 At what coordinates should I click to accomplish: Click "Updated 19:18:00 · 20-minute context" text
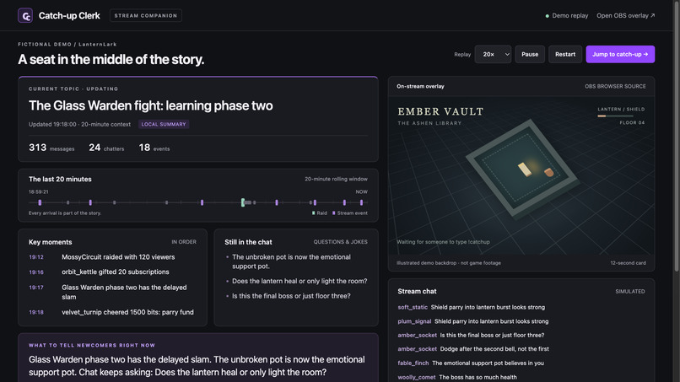79,125
